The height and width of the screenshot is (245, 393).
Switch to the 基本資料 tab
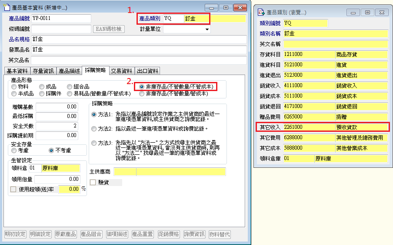(17, 71)
